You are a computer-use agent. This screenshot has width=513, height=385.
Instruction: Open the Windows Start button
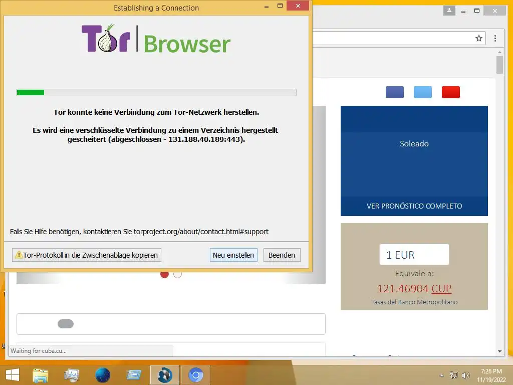coord(13,375)
